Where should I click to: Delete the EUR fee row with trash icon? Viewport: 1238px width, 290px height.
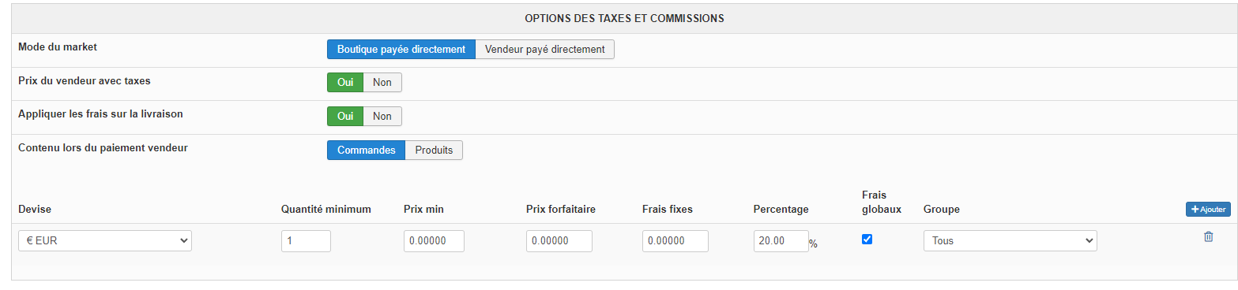(x=1208, y=236)
